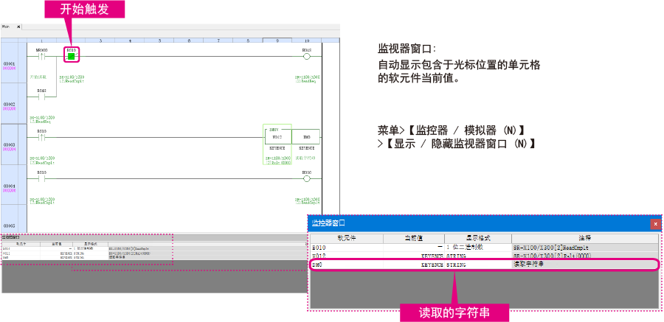Click the rising-edge R010 contact in rung 3
The image size is (664, 322).
41,136
